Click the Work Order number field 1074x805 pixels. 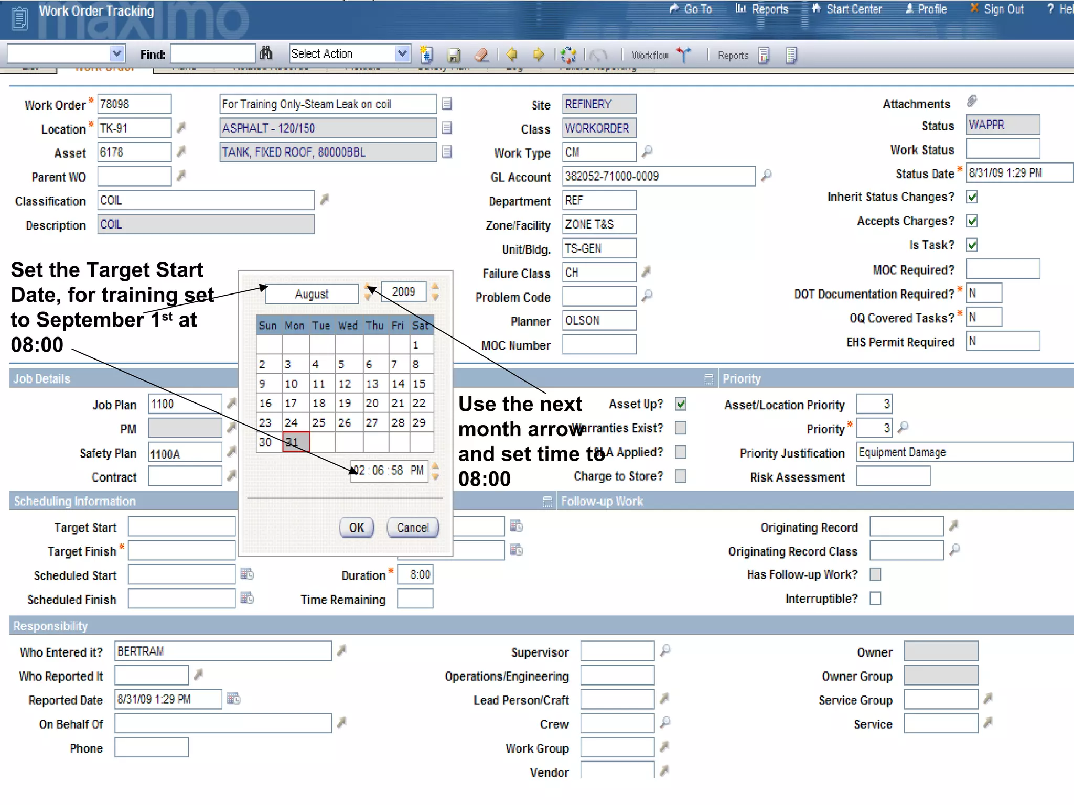coord(134,104)
